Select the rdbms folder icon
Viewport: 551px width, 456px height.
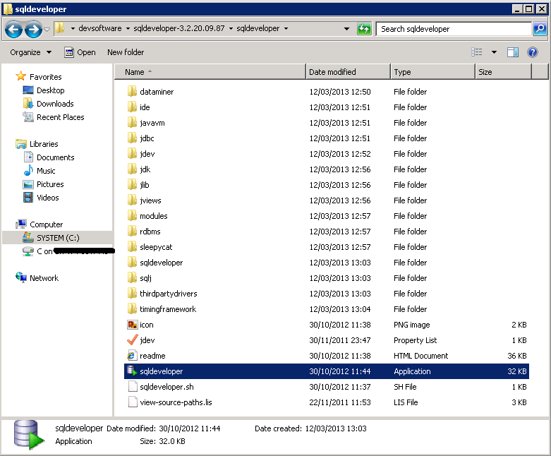coord(132,232)
